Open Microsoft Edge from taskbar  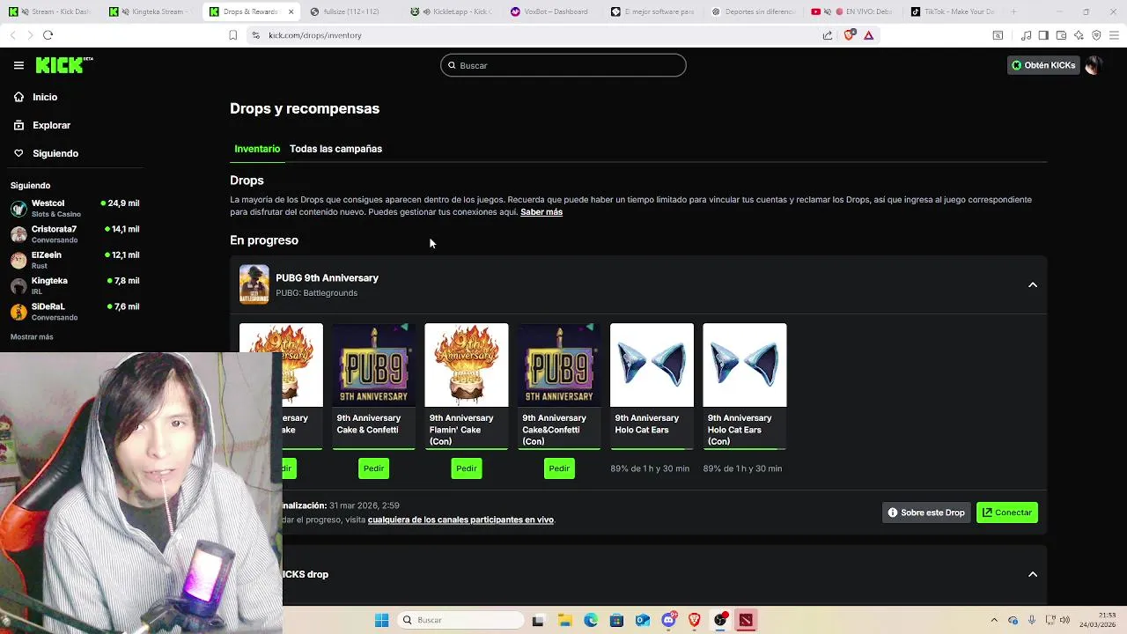591,620
